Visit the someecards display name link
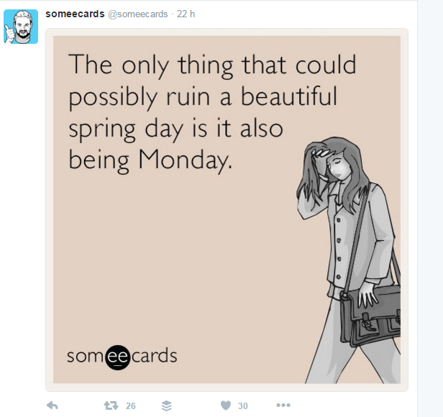The height and width of the screenshot is (417, 443). click(x=75, y=14)
